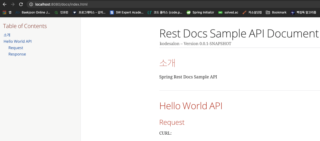Click the Spring Rest Docs Sample API paragraph
The image size is (320, 141).
pyautogui.click(x=188, y=77)
